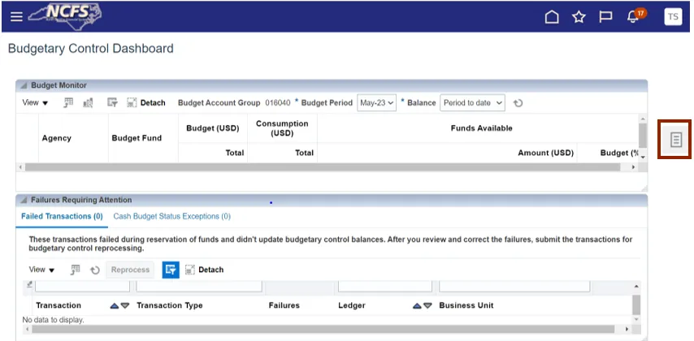Click Detach in Failures Requiring Attention
This screenshot has width=694, height=341.
(204, 270)
